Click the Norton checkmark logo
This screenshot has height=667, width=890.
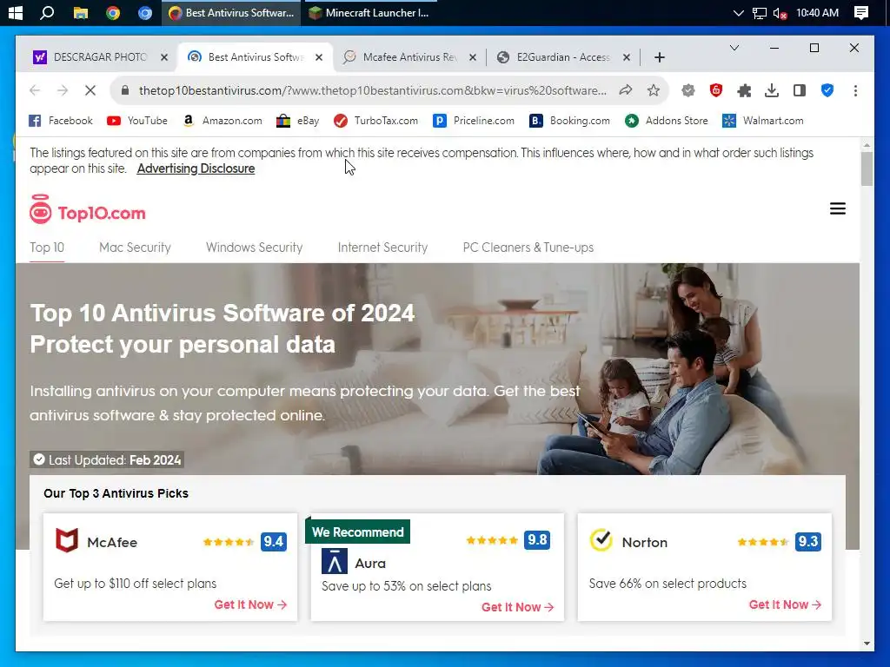601,540
